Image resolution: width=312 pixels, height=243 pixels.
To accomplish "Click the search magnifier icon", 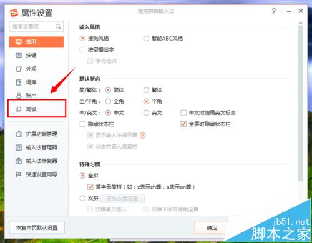I will 58,27.
